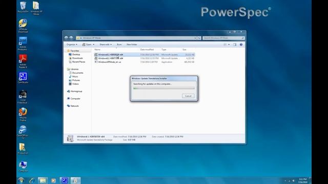Select the KB977 update file row
The image size is (328, 184).
145,58
